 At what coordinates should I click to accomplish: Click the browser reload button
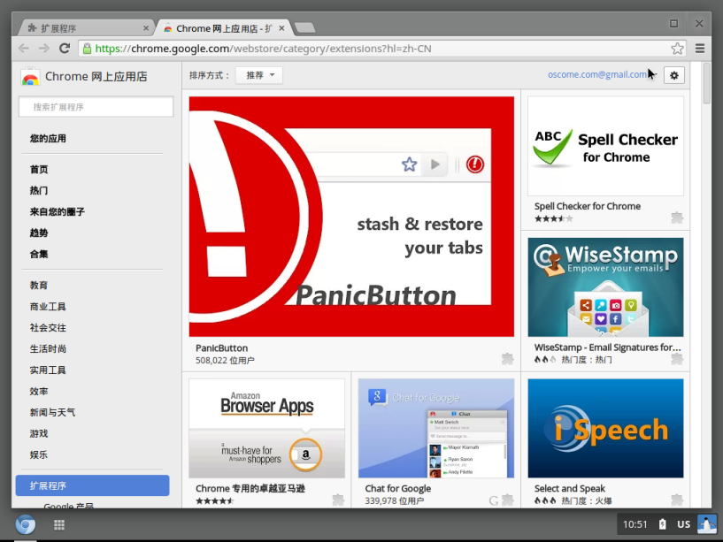coord(64,49)
